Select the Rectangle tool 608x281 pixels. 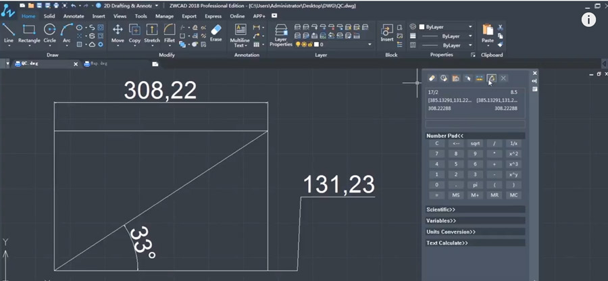coord(29,32)
